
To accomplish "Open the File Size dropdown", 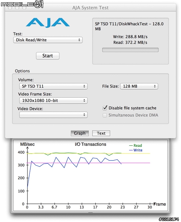I will coord(139,86).
